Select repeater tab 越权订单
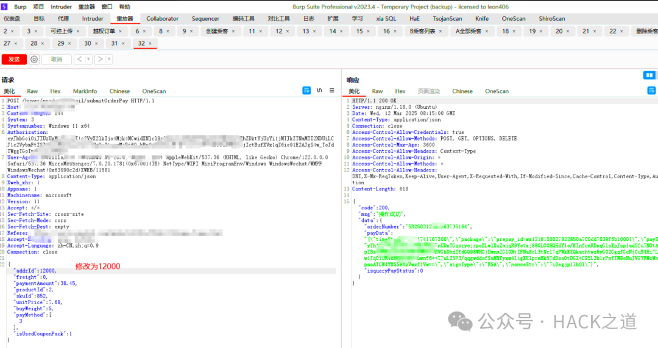This screenshot has height=348, width=658. point(104,32)
